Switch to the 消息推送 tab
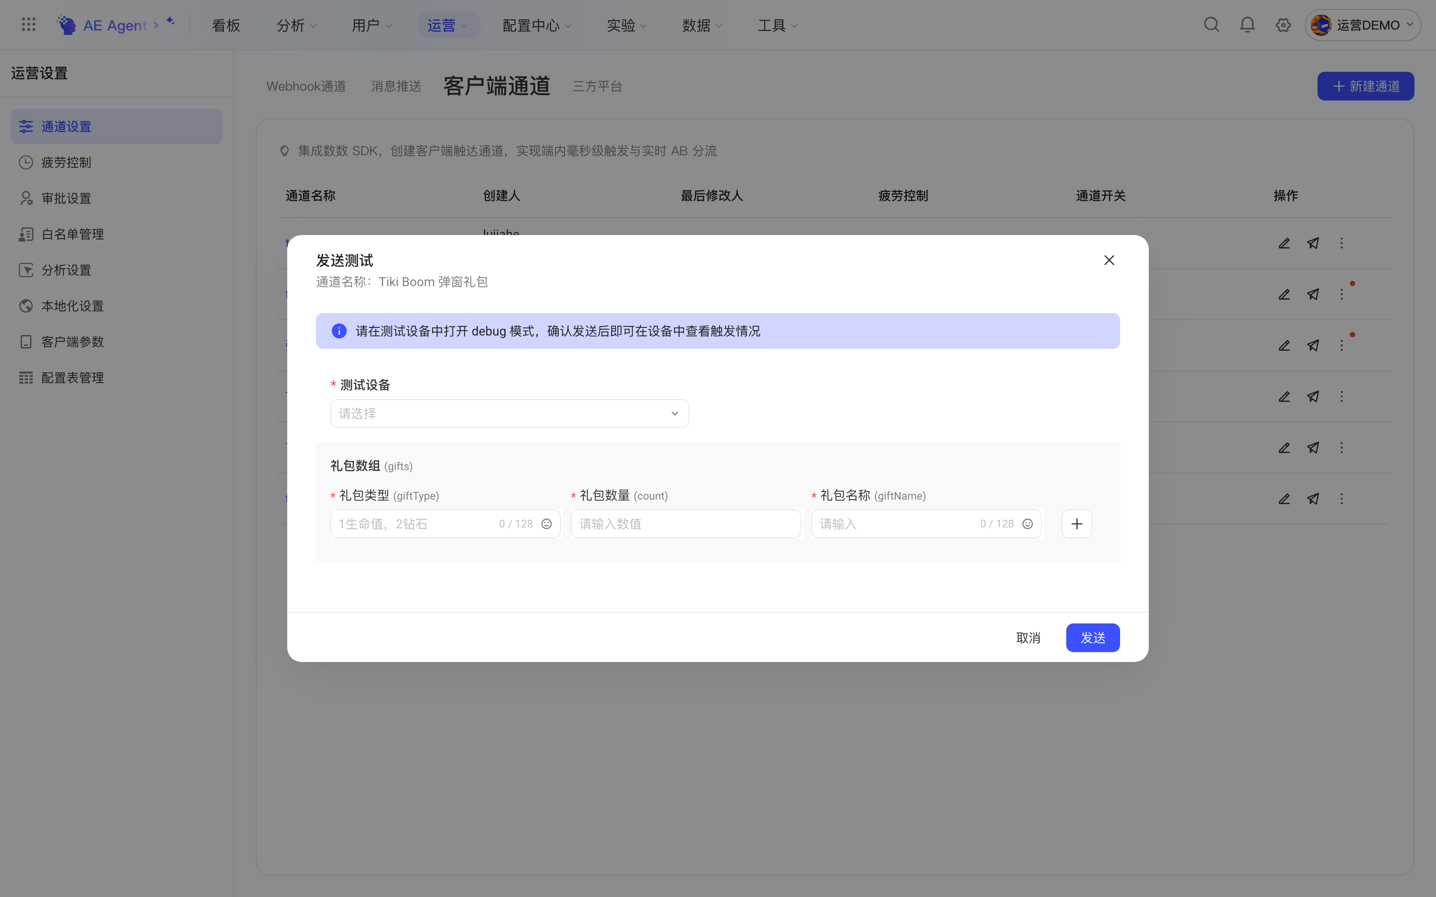 pyautogui.click(x=396, y=86)
